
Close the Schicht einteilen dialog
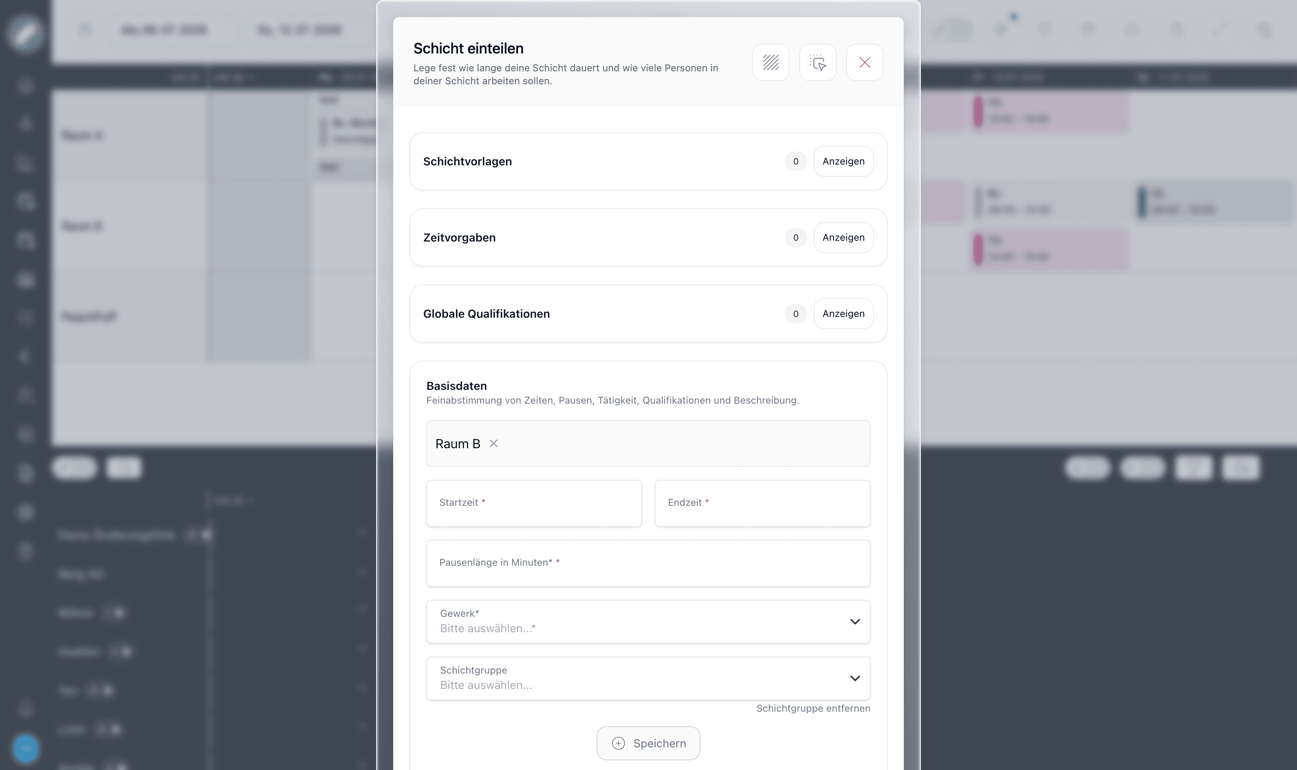pos(864,62)
